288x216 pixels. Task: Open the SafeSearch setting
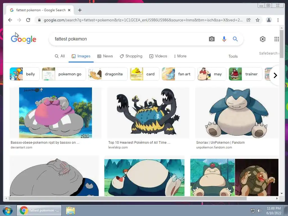269,53
